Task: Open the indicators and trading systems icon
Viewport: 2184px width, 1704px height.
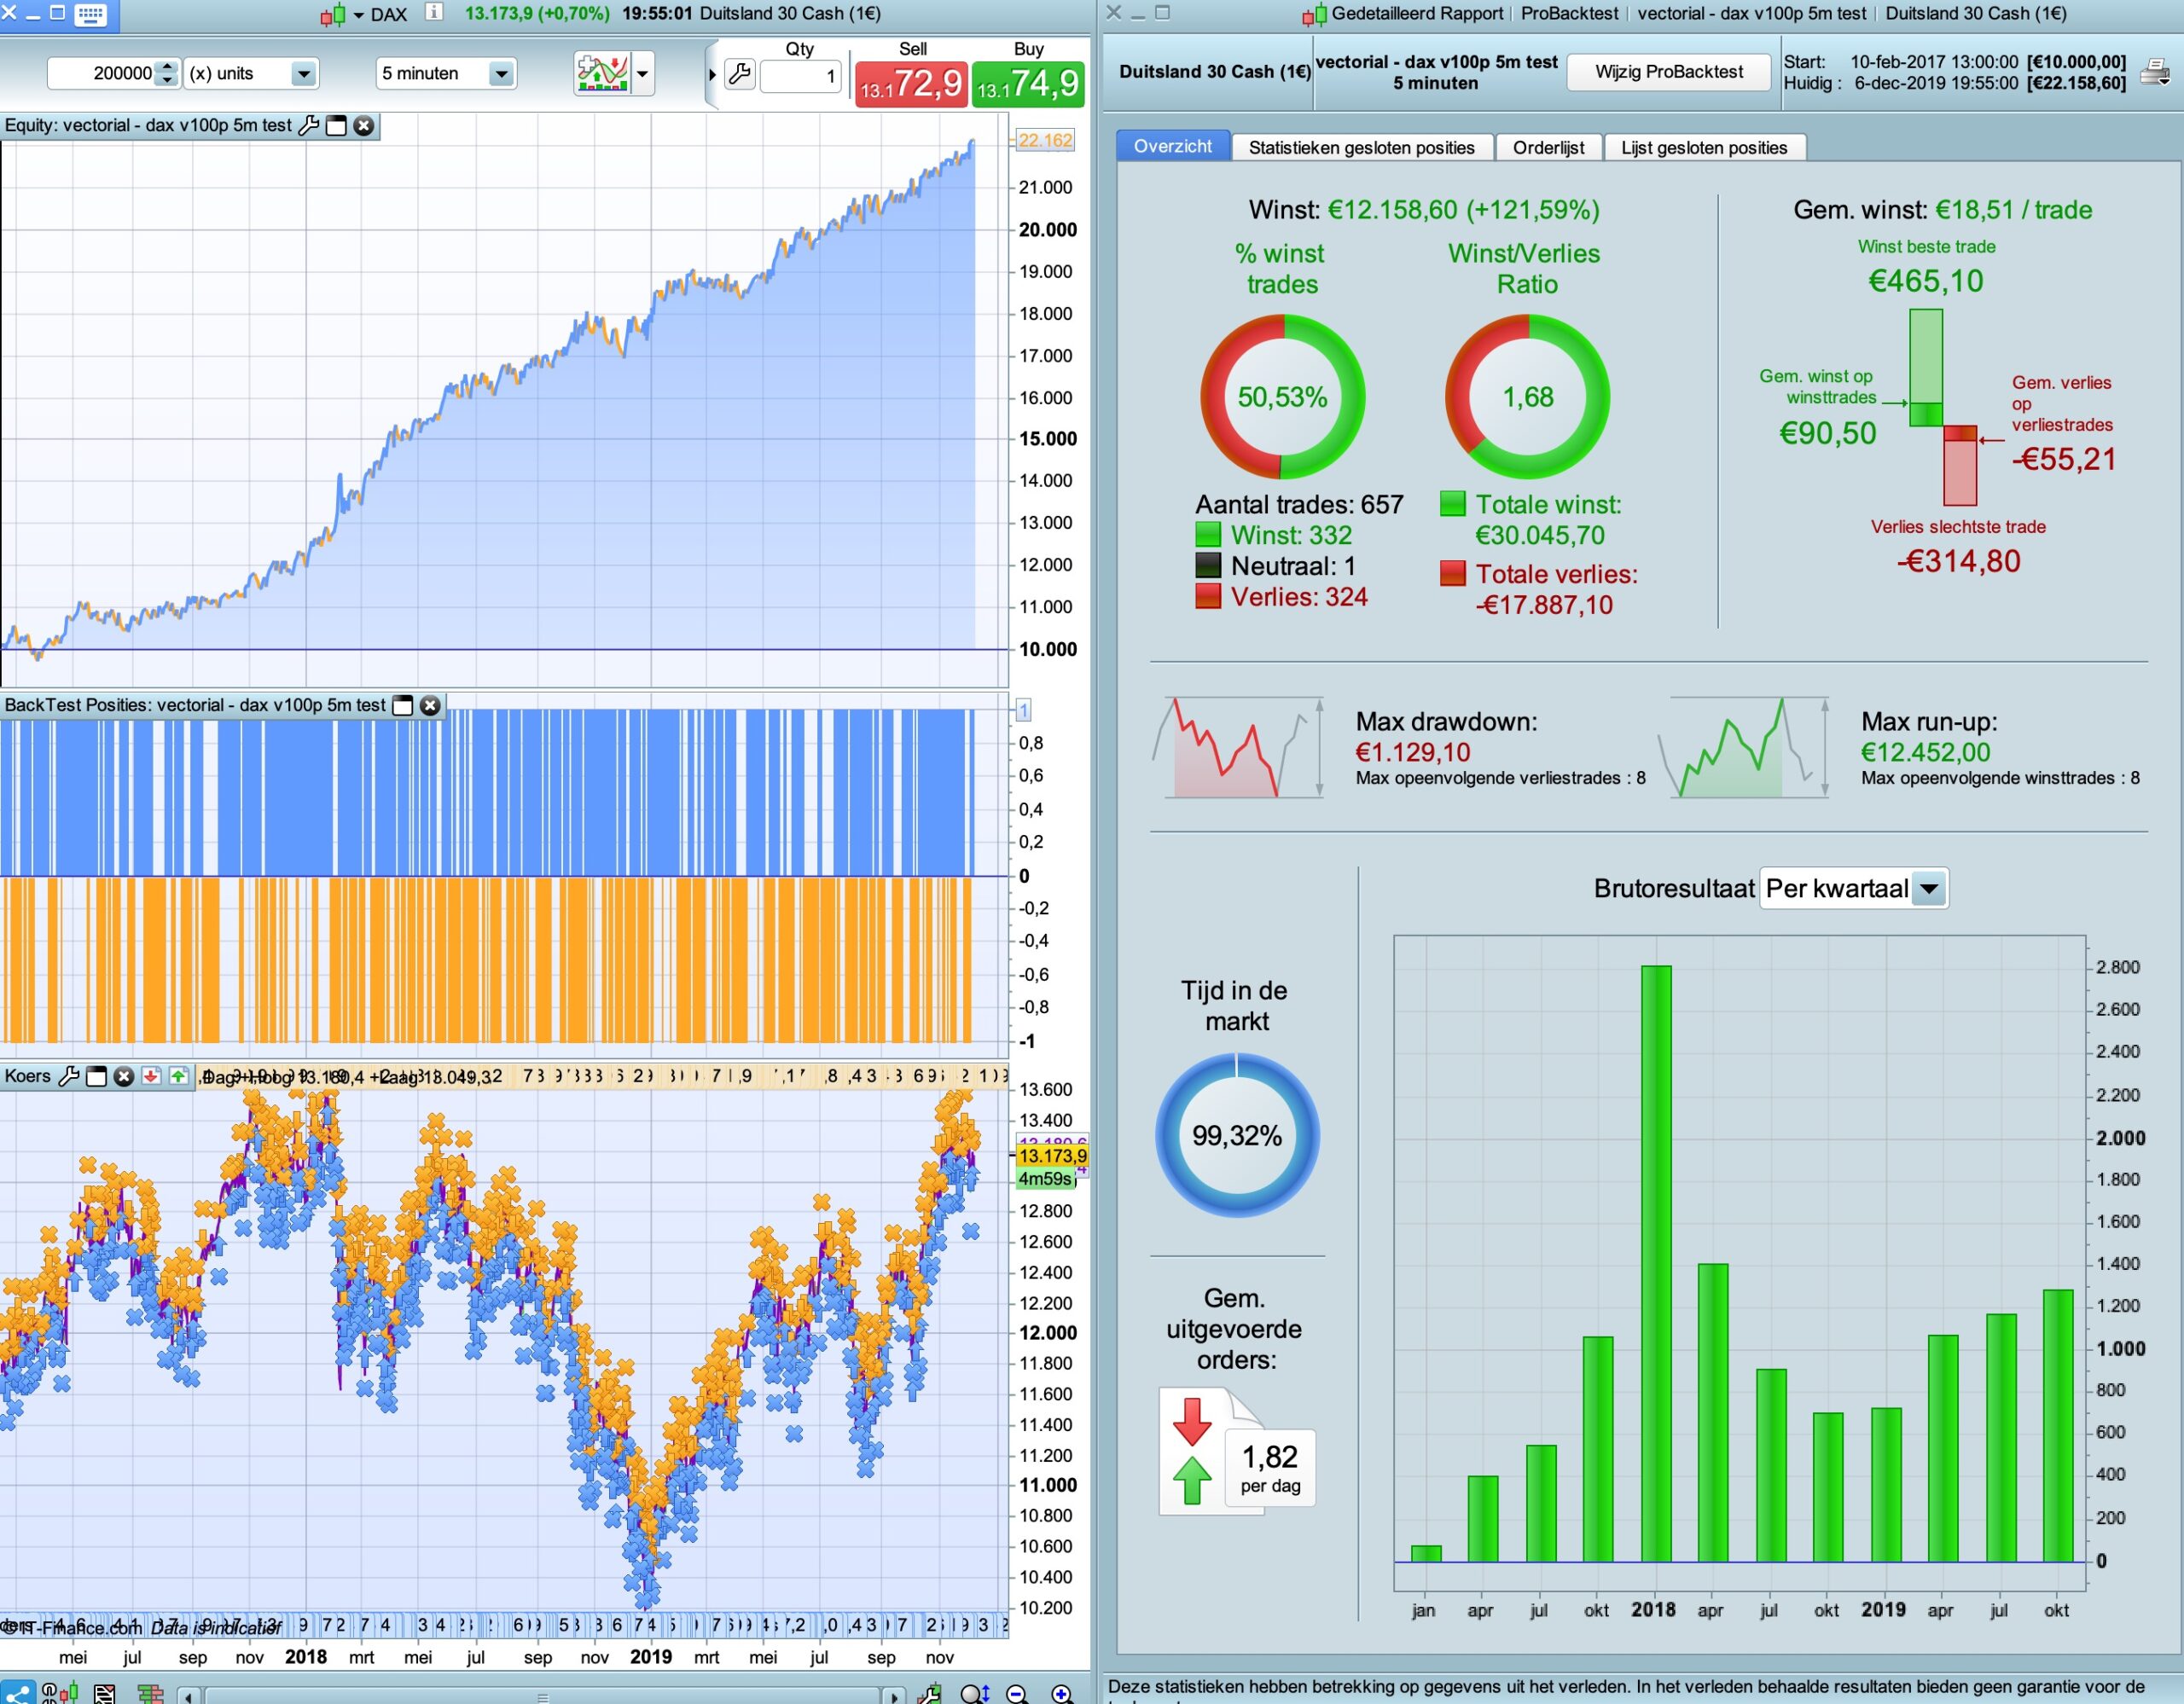Action: click(602, 74)
